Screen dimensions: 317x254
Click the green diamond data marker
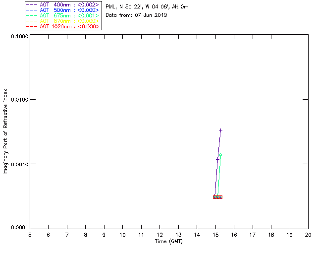[220, 155]
